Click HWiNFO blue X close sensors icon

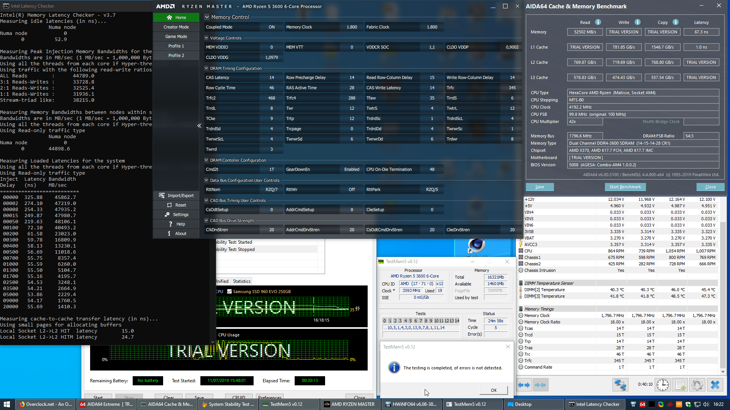(x=715, y=385)
